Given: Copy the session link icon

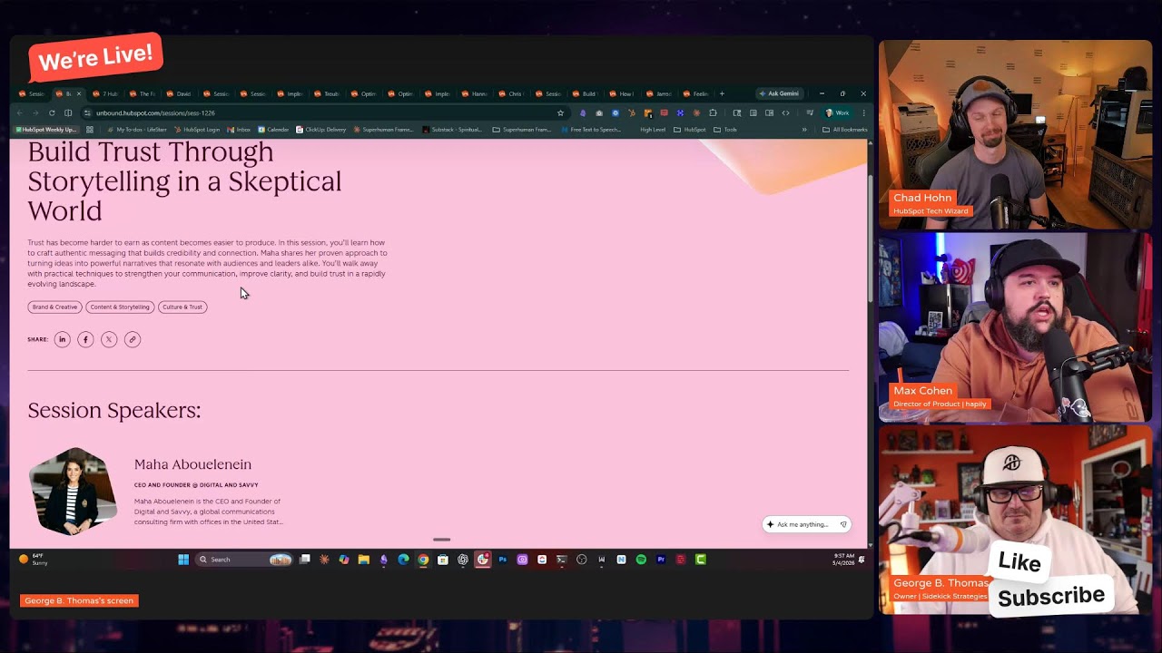Looking at the screenshot, I should [133, 339].
